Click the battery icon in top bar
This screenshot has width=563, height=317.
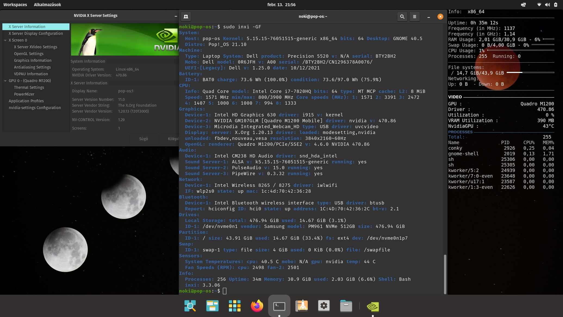point(556,5)
